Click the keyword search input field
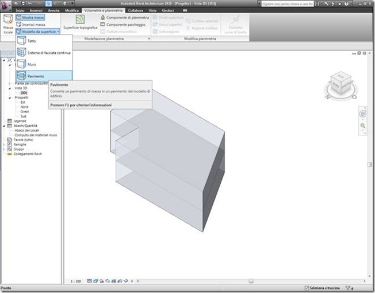Viewport: 375px width, 293px height. 287,4
